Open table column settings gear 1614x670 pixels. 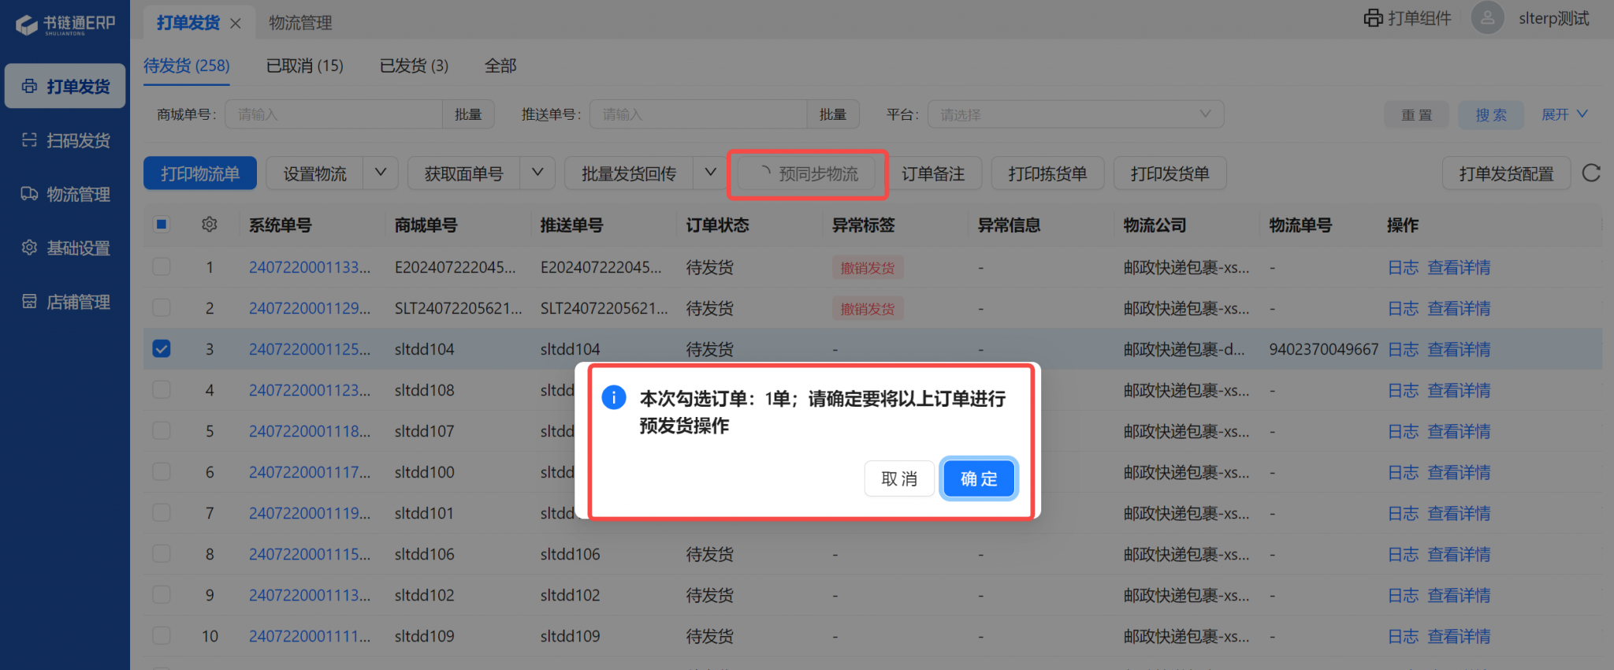tap(209, 225)
